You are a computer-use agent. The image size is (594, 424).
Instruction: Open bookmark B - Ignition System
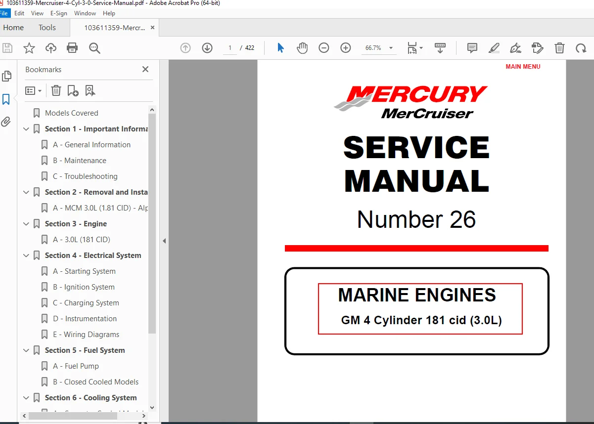tap(84, 287)
